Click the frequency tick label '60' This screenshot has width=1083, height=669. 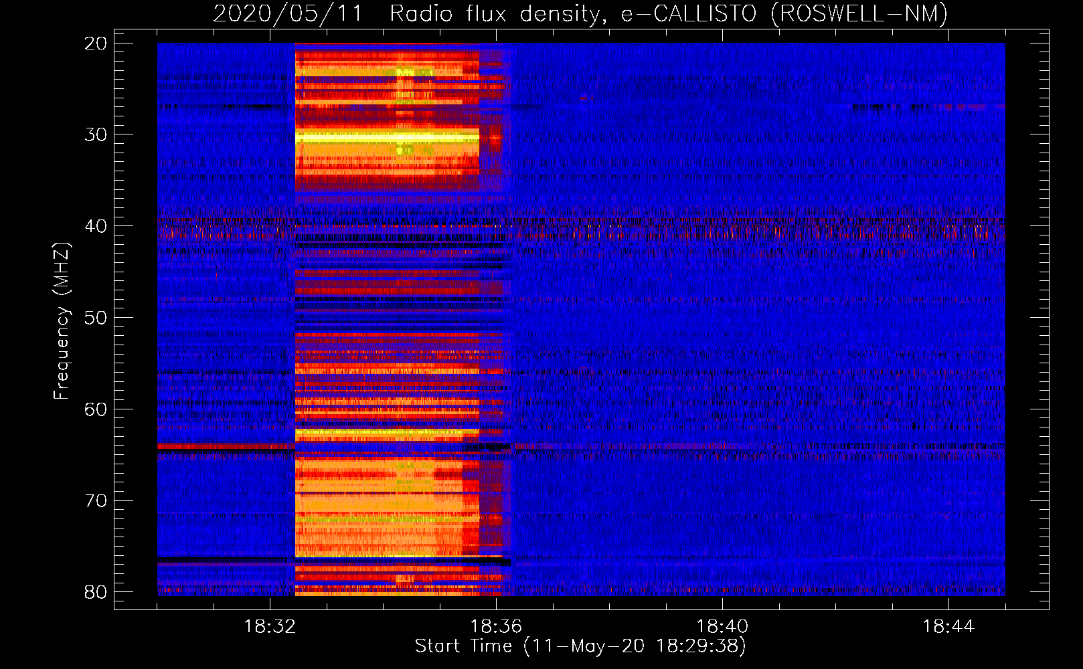tap(96, 409)
